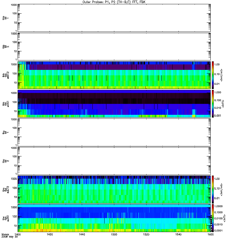Click the "hhmm" axis units label
Image resolution: width=228 pixels, height=243 pixels.
pyautogui.click(x=5, y=234)
